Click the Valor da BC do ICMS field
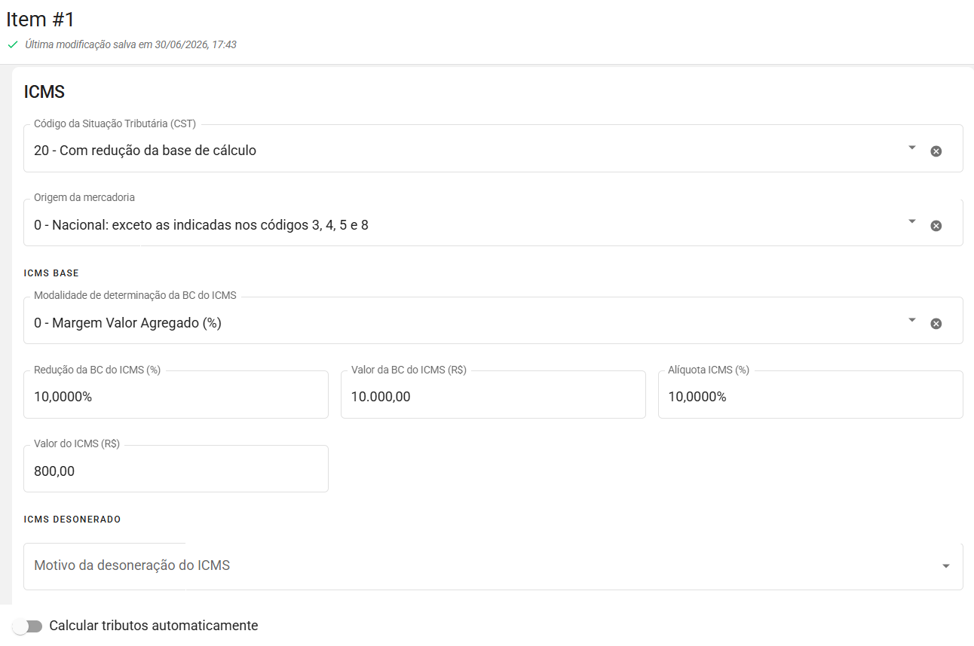974x646 pixels. click(493, 395)
